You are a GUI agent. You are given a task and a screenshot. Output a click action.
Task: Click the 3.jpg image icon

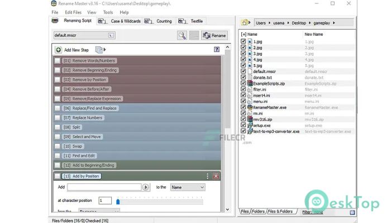tap(250, 54)
